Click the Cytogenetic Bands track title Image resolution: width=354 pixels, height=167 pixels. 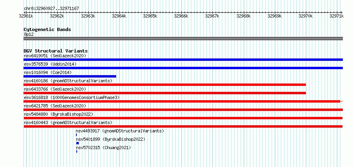point(47,29)
